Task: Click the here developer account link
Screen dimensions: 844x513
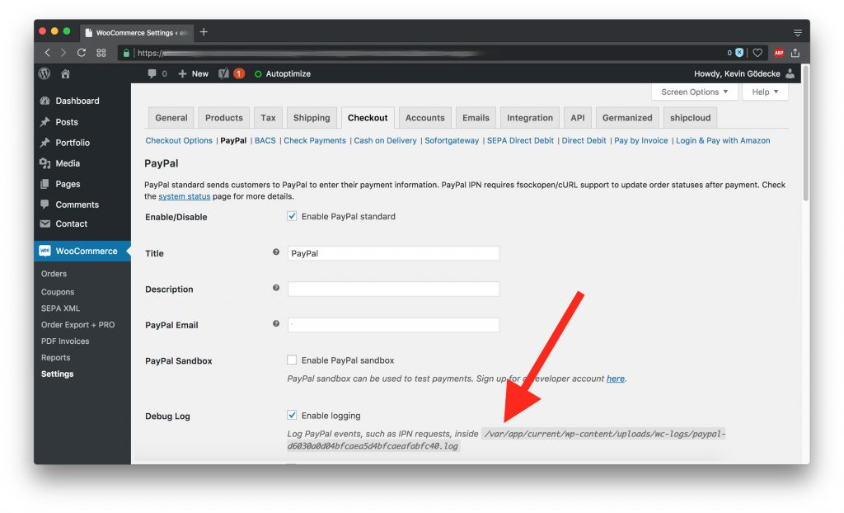Action: [615, 379]
